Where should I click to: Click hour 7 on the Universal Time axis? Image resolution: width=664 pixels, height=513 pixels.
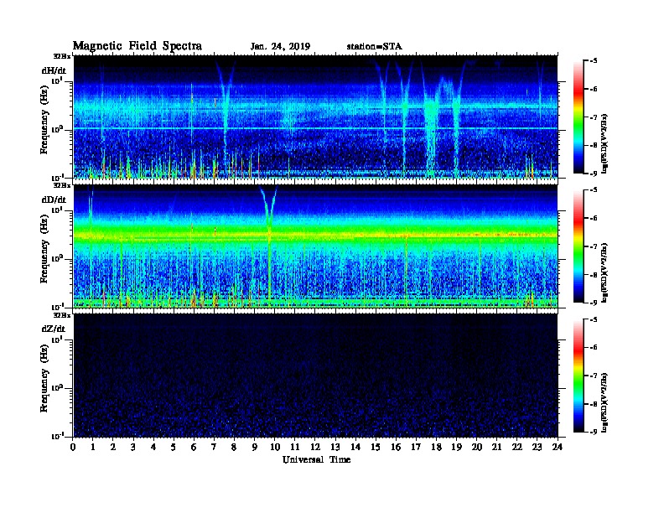click(x=214, y=448)
